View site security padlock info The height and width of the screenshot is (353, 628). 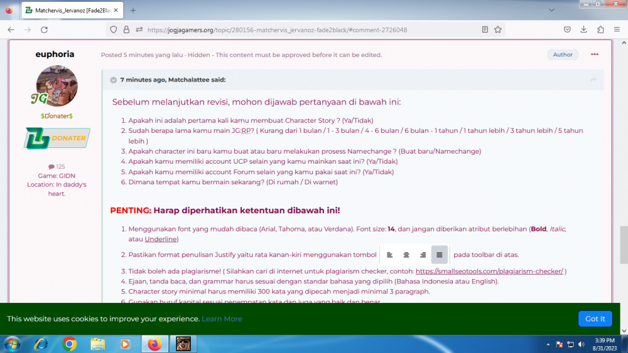(127, 29)
